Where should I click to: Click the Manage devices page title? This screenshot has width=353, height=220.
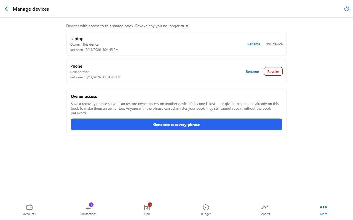(31, 9)
